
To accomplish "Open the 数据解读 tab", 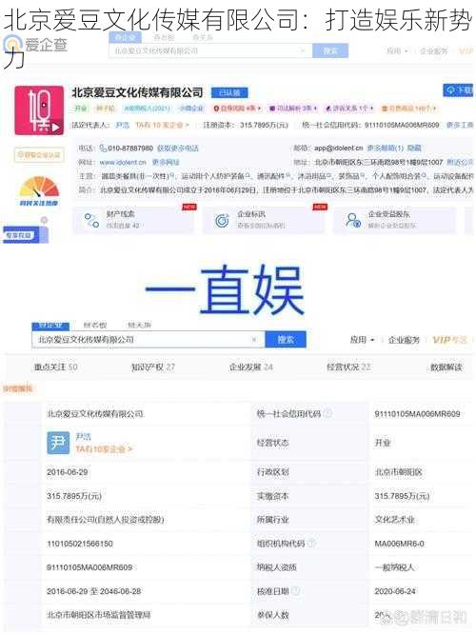I will [x=446, y=367].
